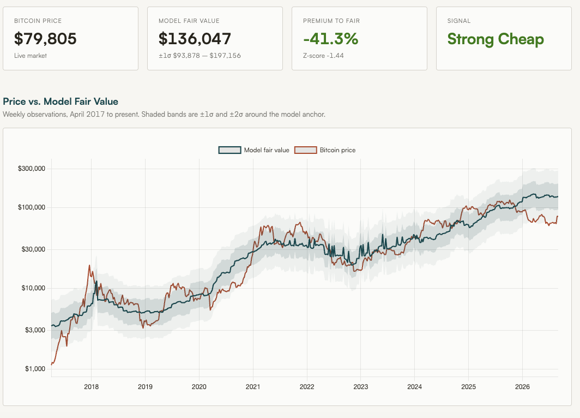This screenshot has width=580, height=418.
Task: Click the 2018 x-axis label
Action: [92, 387]
